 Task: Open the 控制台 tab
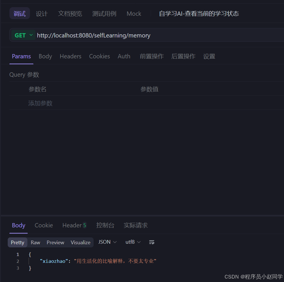point(105,225)
